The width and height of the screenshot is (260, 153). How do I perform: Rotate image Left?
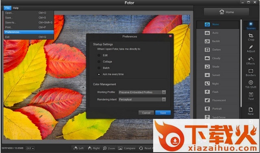(78, 148)
